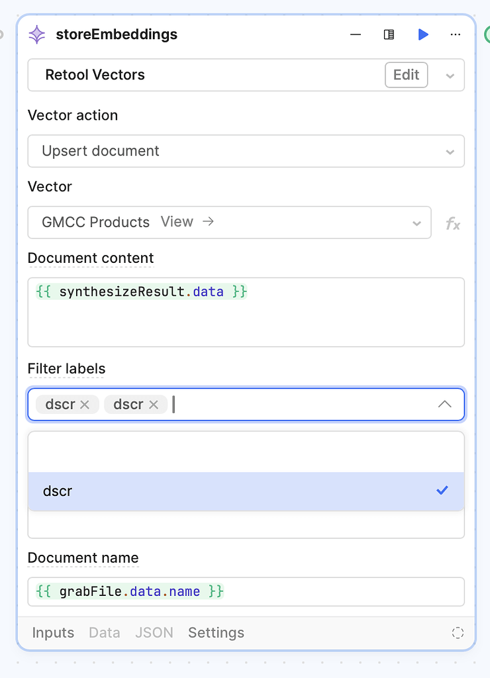Click the refresh spinner in the bottom bar
Screen dimensions: 490x678
coord(458,633)
